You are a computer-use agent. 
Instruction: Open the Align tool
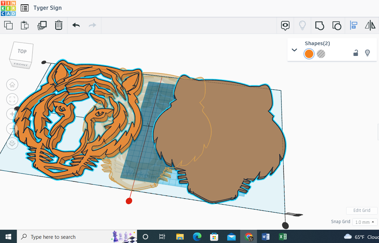353,25
